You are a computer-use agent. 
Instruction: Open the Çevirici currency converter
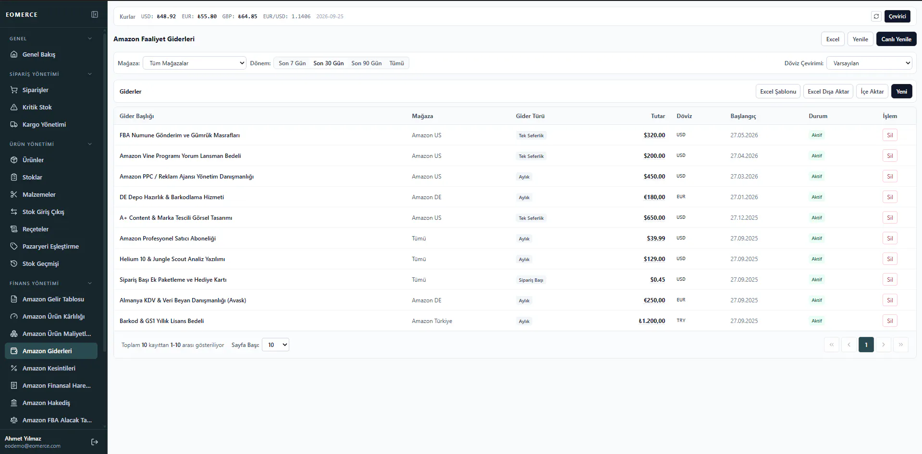(x=897, y=16)
